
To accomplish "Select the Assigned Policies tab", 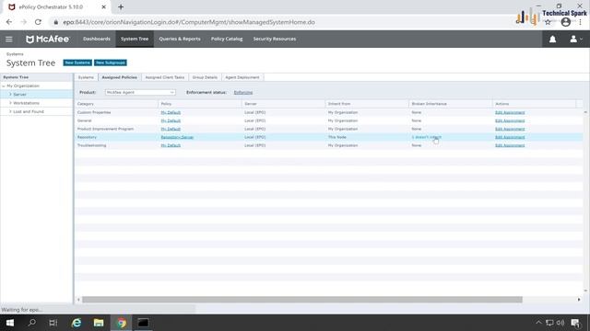I will click(119, 77).
